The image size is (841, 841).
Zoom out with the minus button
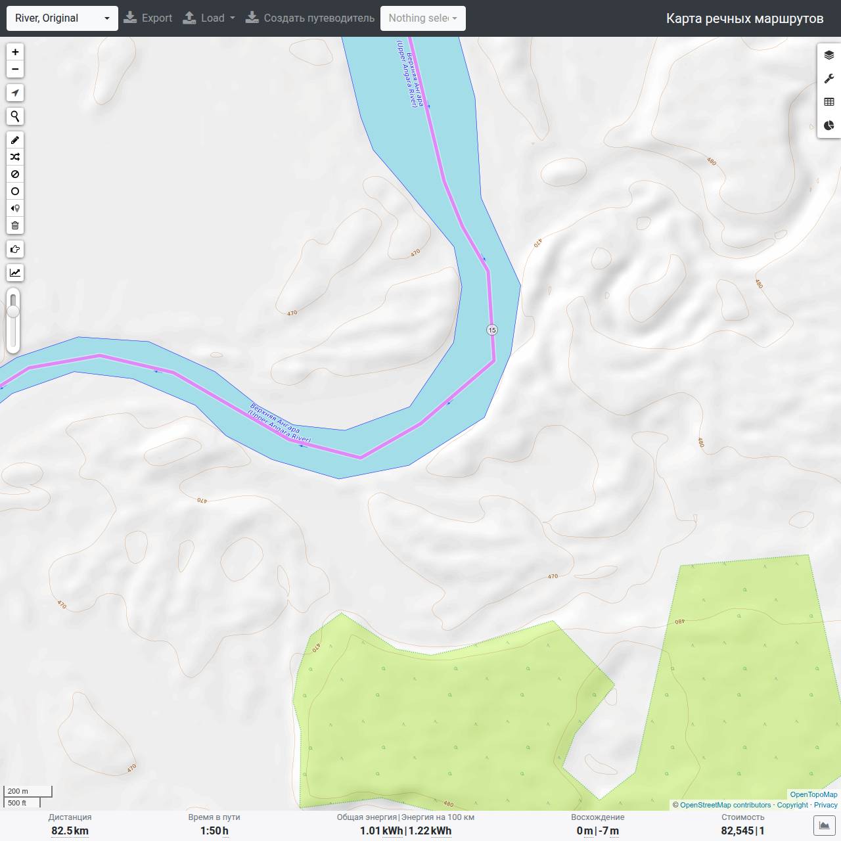pos(15,69)
